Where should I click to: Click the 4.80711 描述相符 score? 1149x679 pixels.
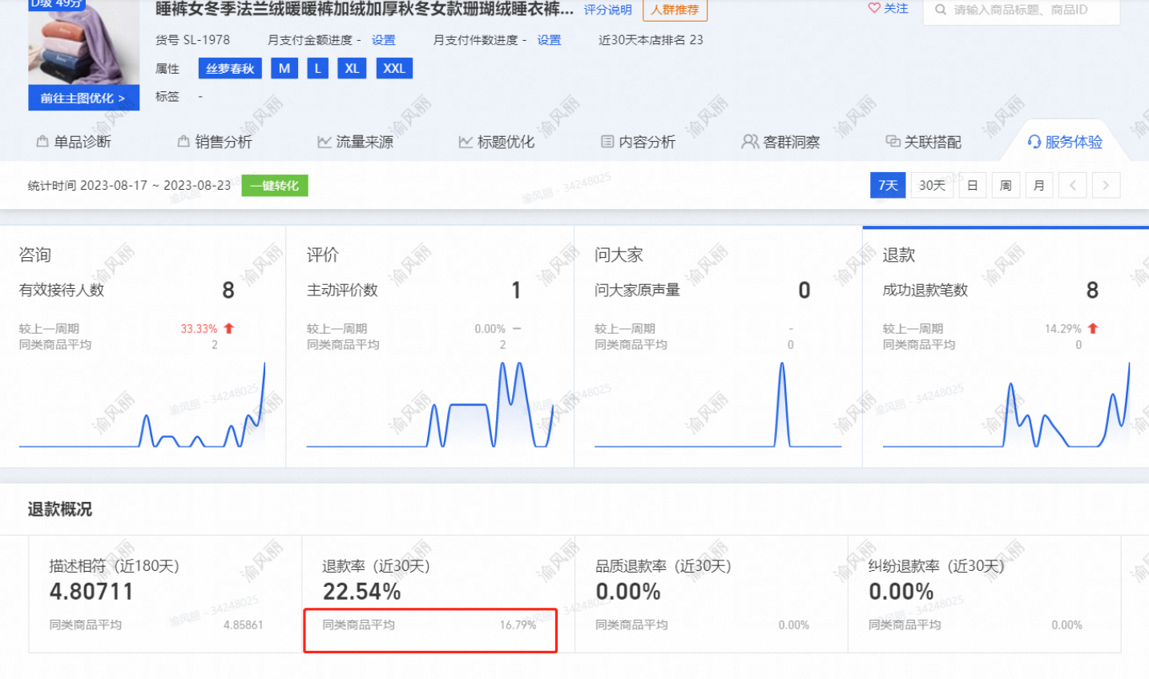(91, 592)
